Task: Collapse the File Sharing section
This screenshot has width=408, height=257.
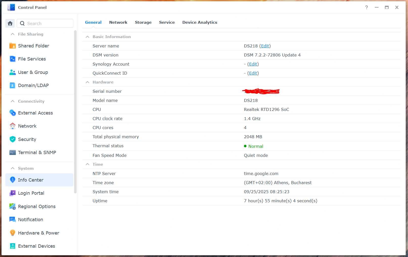Action: 13,34
